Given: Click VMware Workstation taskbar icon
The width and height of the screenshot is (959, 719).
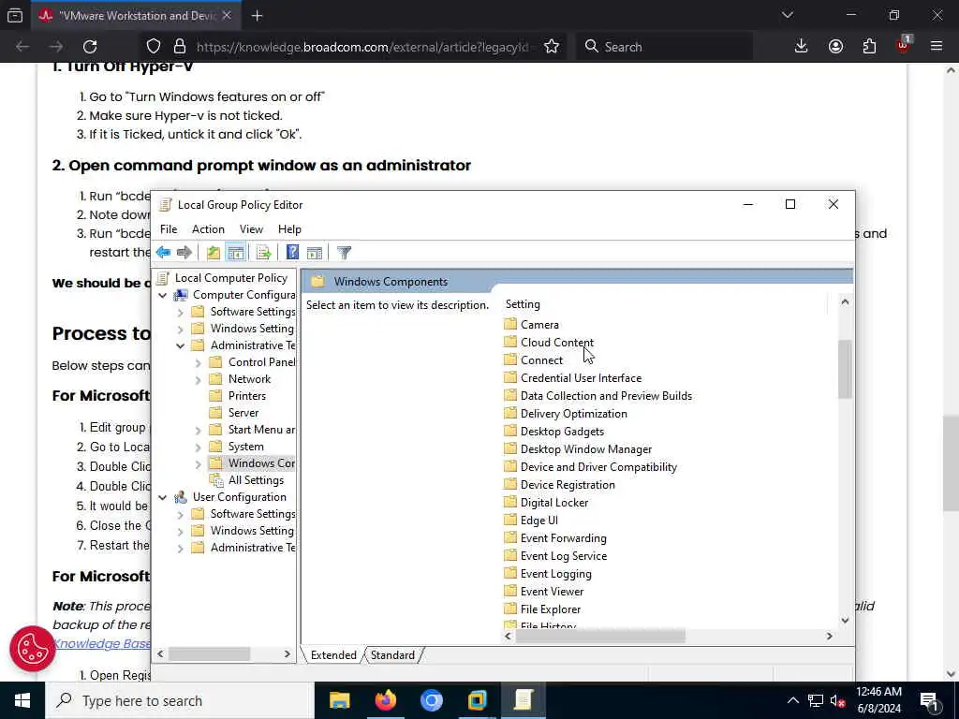Looking at the screenshot, I should (477, 700).
